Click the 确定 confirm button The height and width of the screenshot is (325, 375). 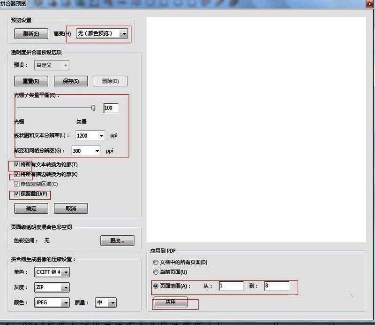tap(30, 208)
